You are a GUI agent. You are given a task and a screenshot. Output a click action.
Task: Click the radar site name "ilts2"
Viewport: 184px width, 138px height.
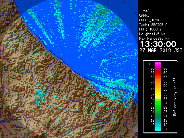[x=144, y=11]
